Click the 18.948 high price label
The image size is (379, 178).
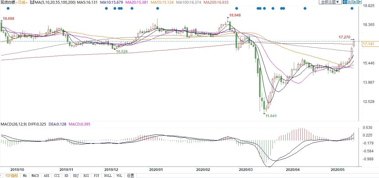tap(235, 15)
